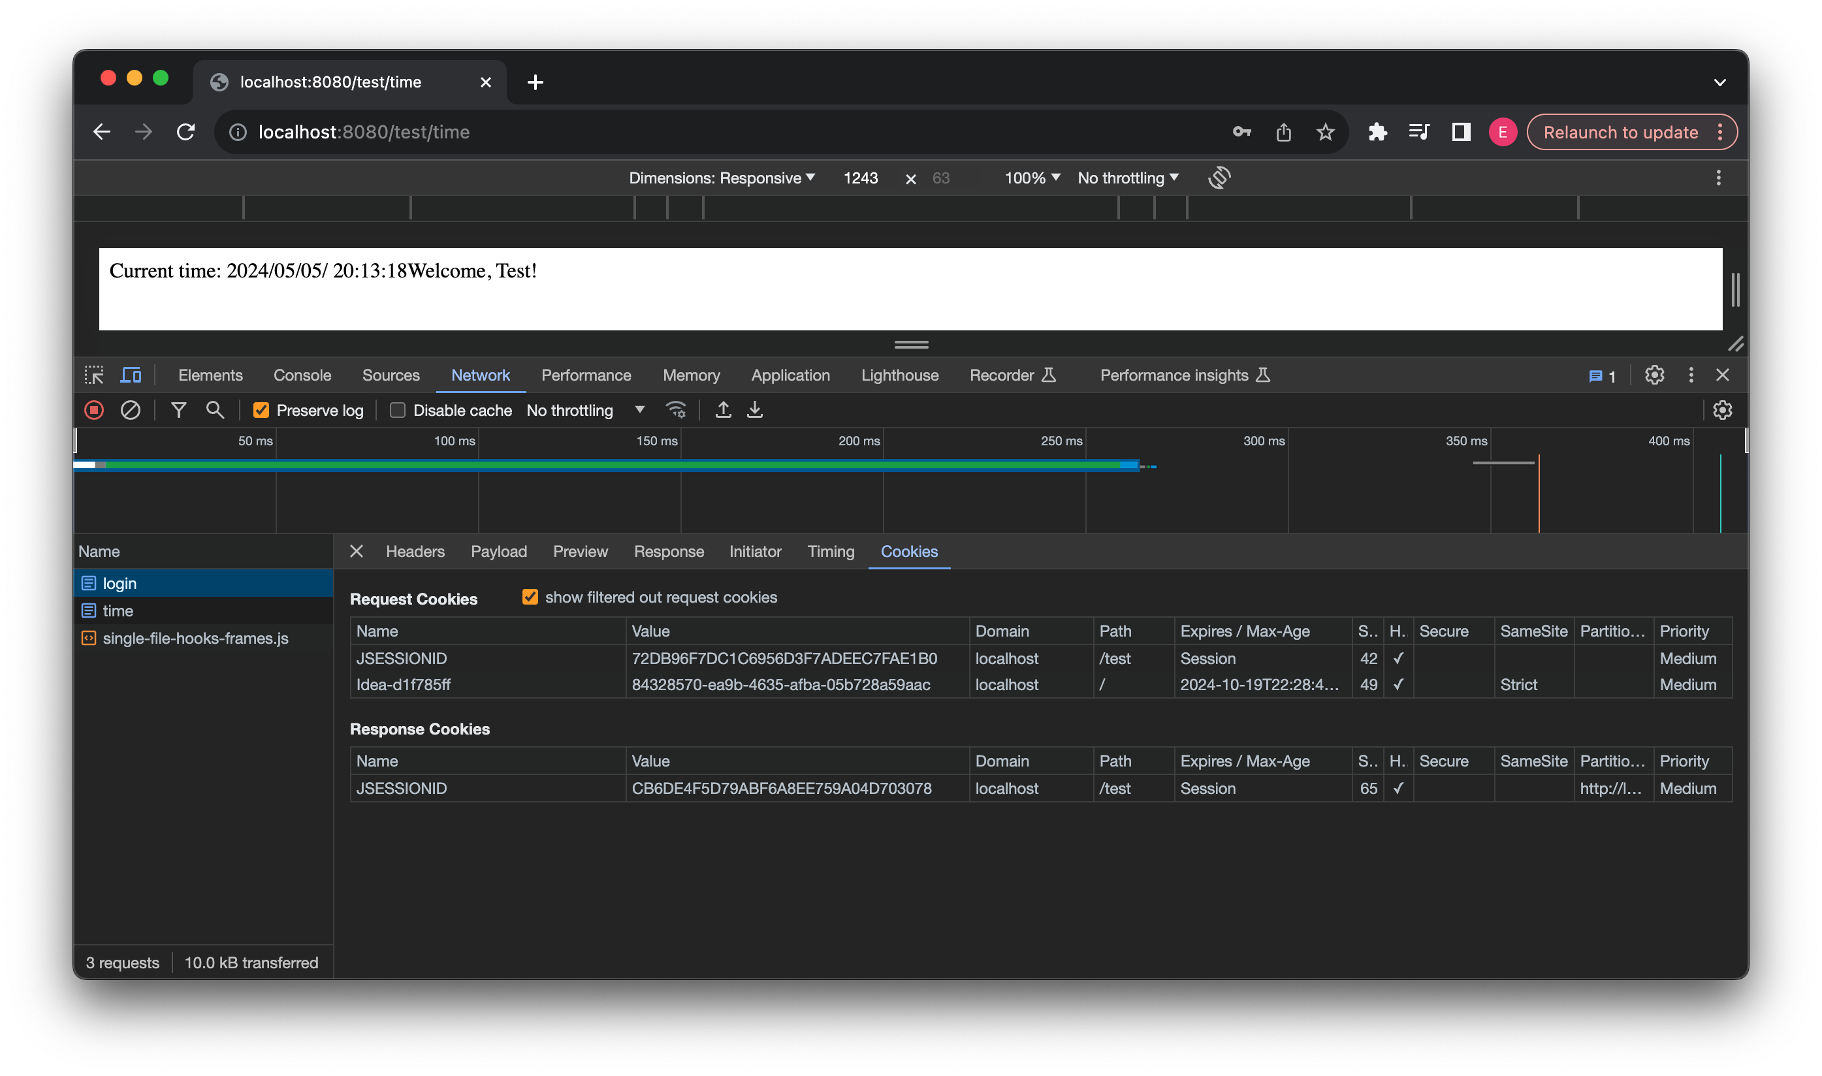Viewport: 1822px width, 1076px height.
Task: Click the import HAR file upload icon
Action: pos(723,411)
